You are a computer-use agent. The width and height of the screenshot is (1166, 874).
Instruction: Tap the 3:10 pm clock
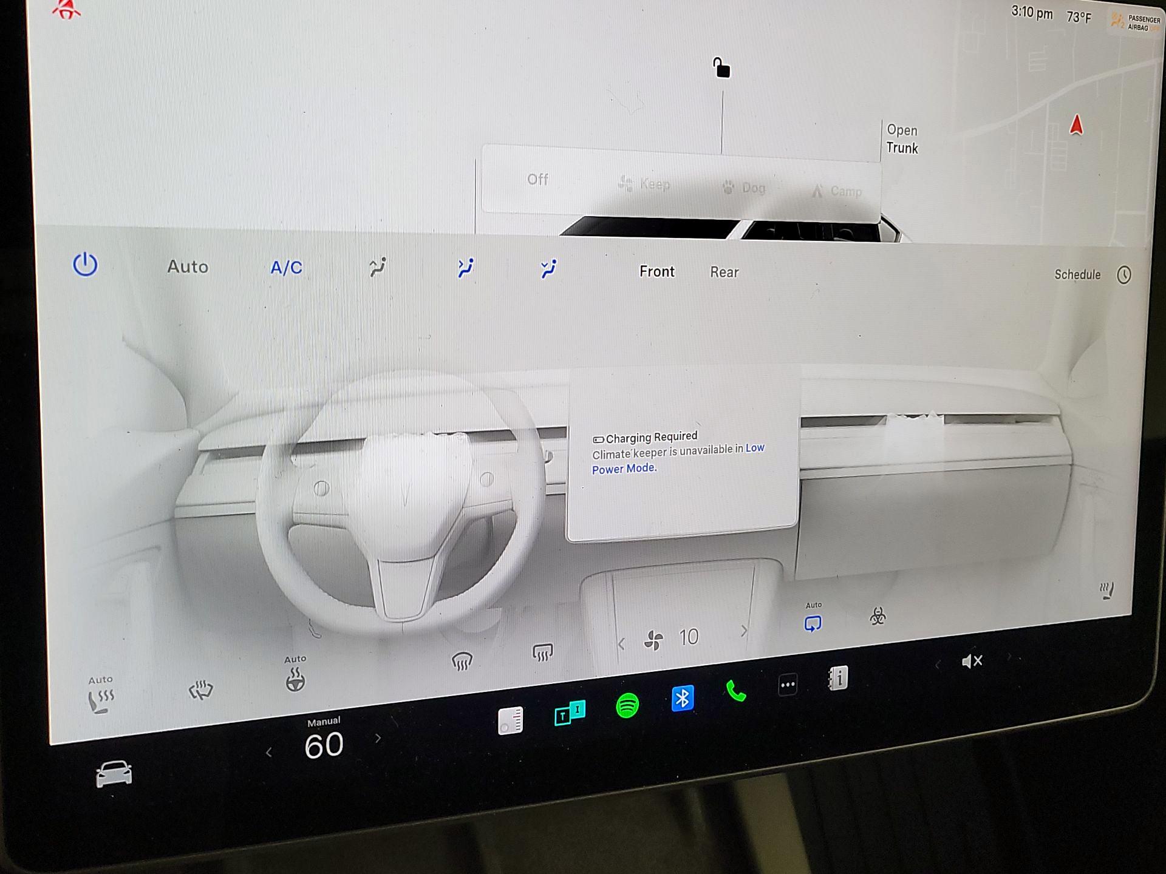(1032, 12)
